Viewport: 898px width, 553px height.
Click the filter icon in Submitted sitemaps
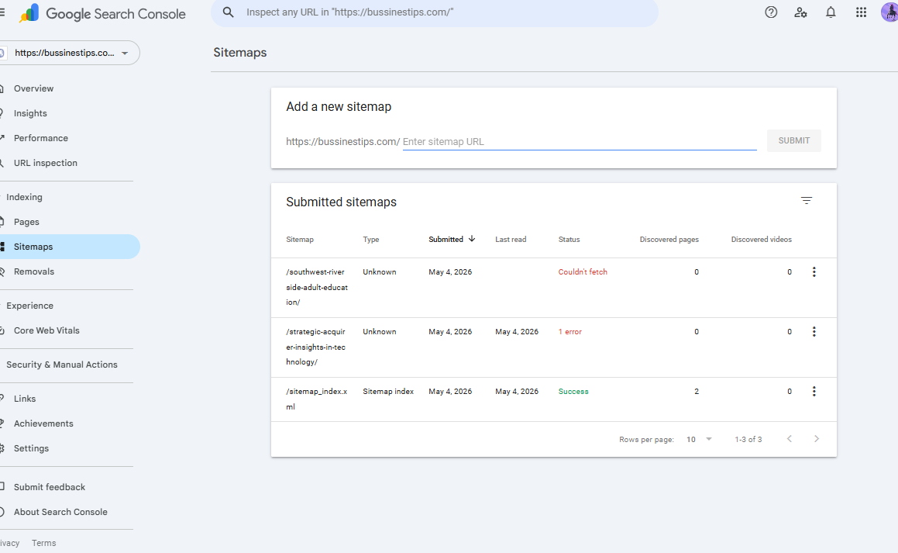click(x=807, y=201)
